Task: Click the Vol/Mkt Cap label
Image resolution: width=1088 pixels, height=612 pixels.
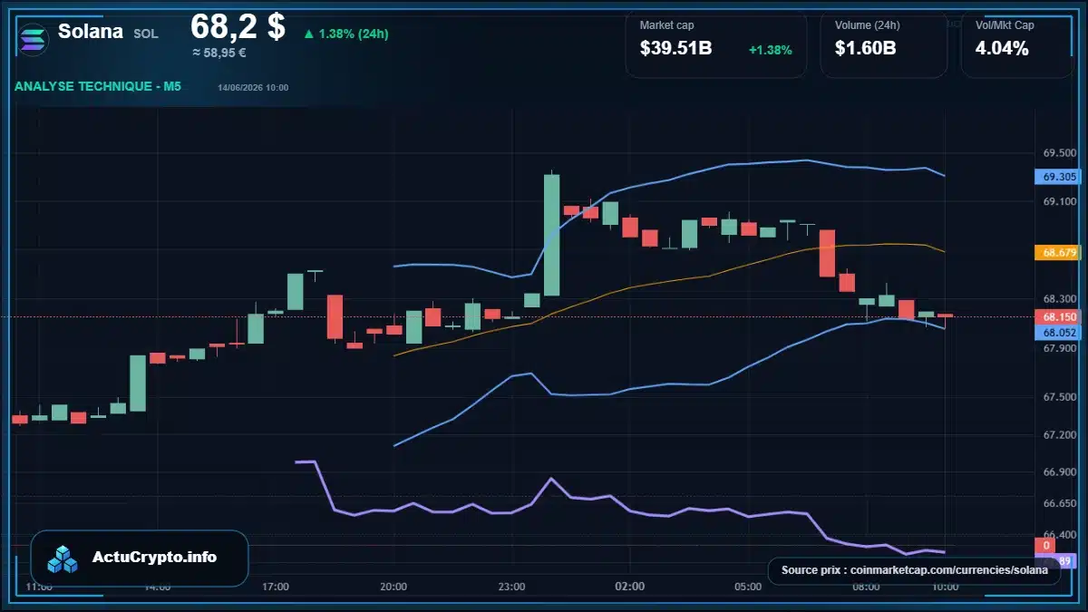Action: coord(1005,25)
